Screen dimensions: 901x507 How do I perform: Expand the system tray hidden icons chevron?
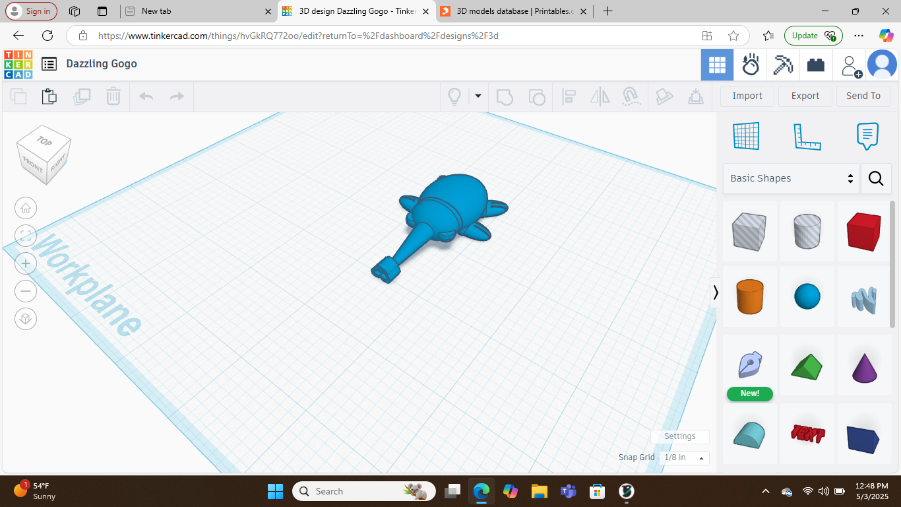tap(766, 491)
